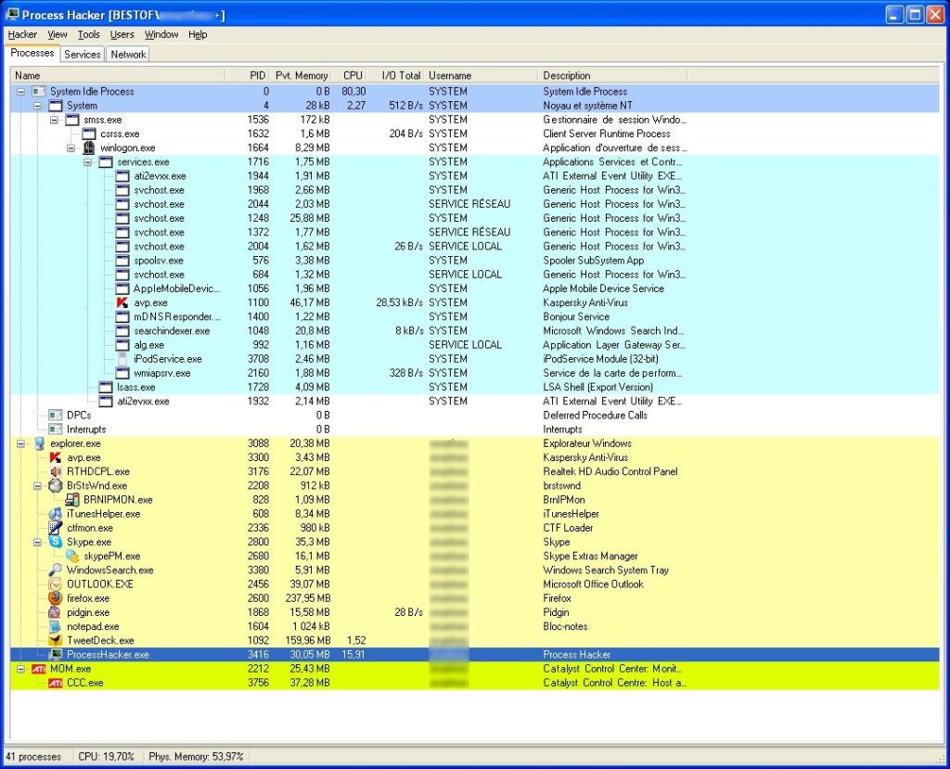The image size is (950, 769).
Task: Sort by the I/O Total column header
Action: click(396, 75)
